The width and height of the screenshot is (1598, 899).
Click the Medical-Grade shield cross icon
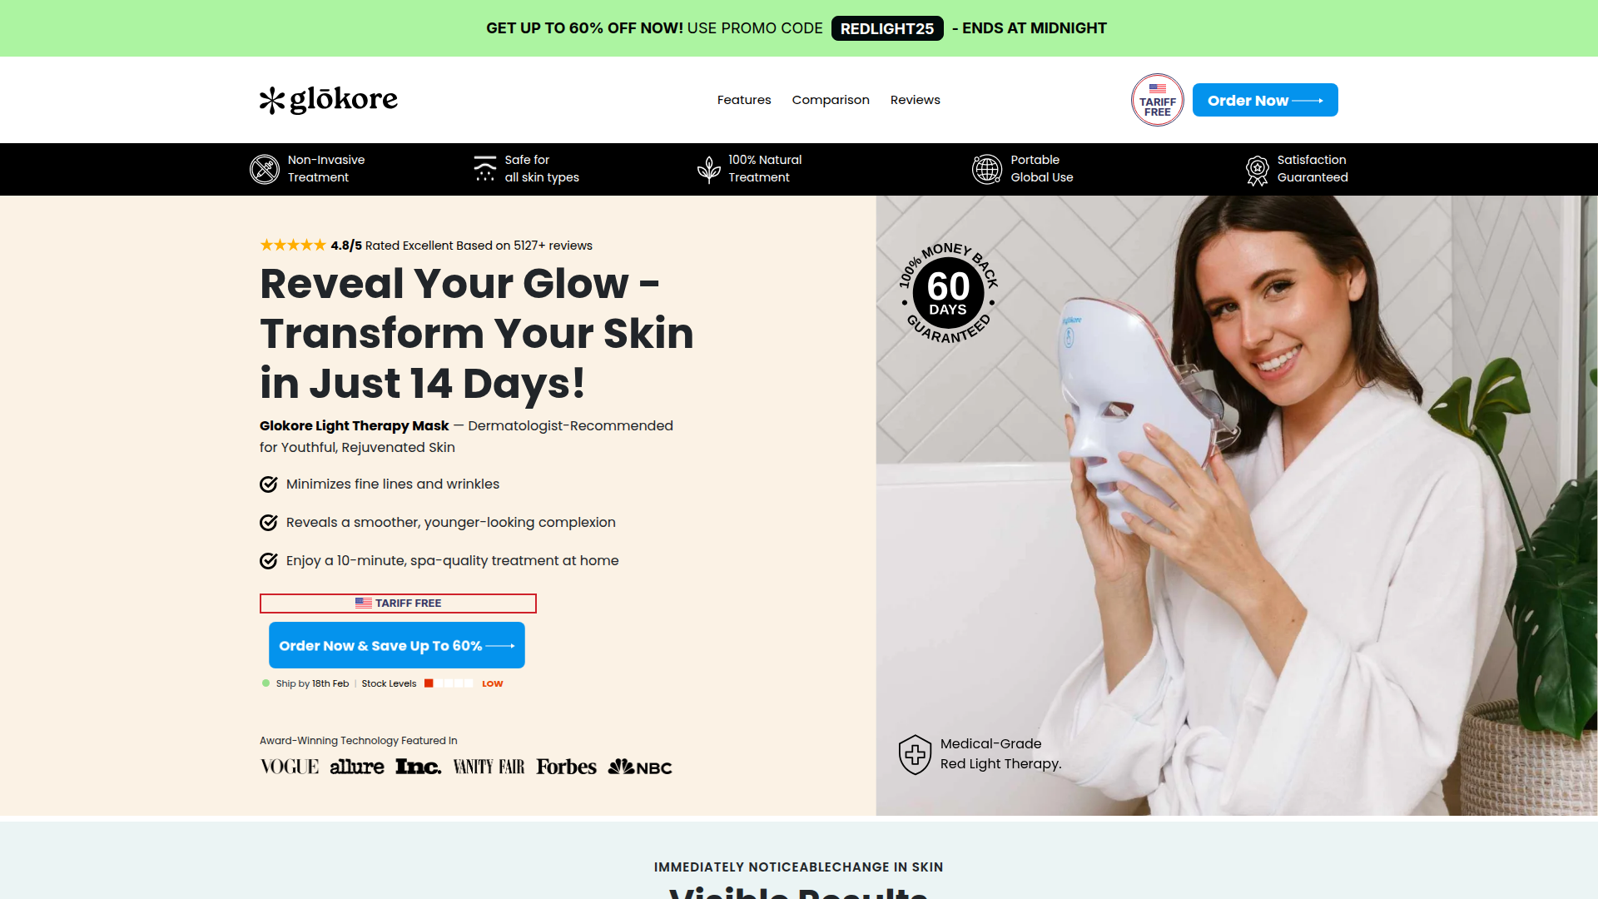point(915,754)
